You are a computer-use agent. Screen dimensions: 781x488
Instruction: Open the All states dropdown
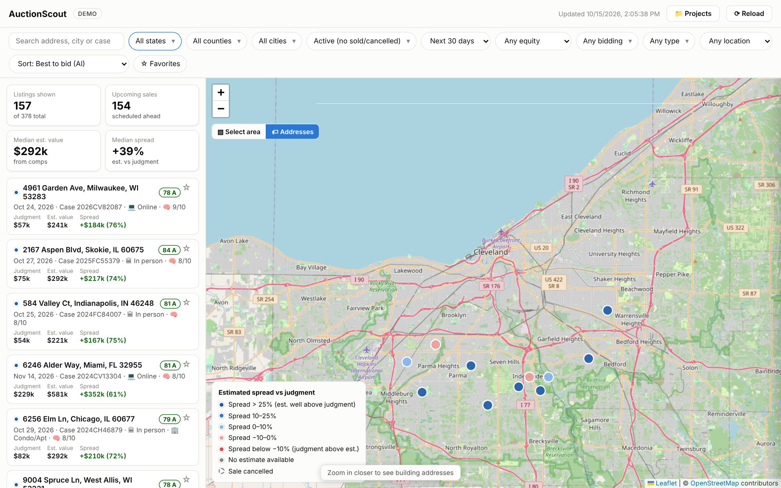pos(155,41)
